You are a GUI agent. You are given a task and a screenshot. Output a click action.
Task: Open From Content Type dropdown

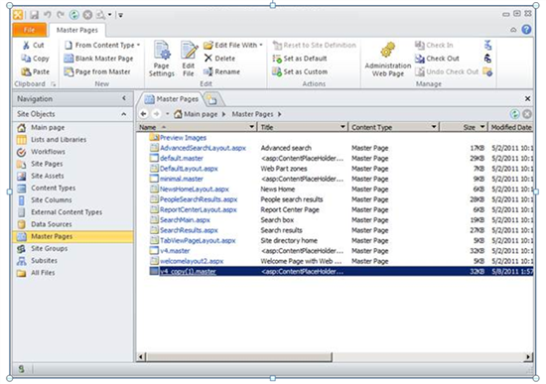(102, 45)
